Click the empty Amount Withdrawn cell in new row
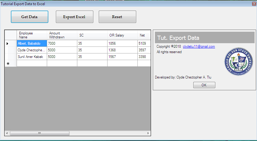The image size is (257, 141). click(62, 63)
